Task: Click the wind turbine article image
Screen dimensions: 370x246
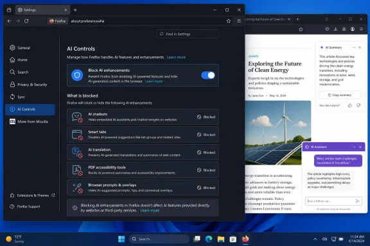Action: (278, 133)
